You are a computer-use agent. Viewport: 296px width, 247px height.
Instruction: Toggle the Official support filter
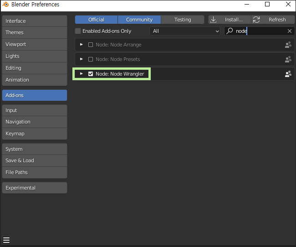pyautogui.click(x=96, y=20)
